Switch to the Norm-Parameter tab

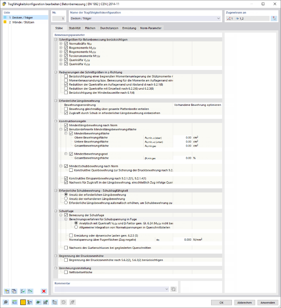[151, 28]
